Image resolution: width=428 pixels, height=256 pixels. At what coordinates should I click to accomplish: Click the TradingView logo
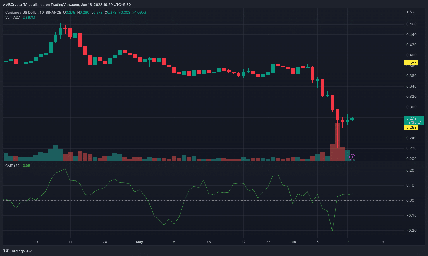click(x=17, y=251)
